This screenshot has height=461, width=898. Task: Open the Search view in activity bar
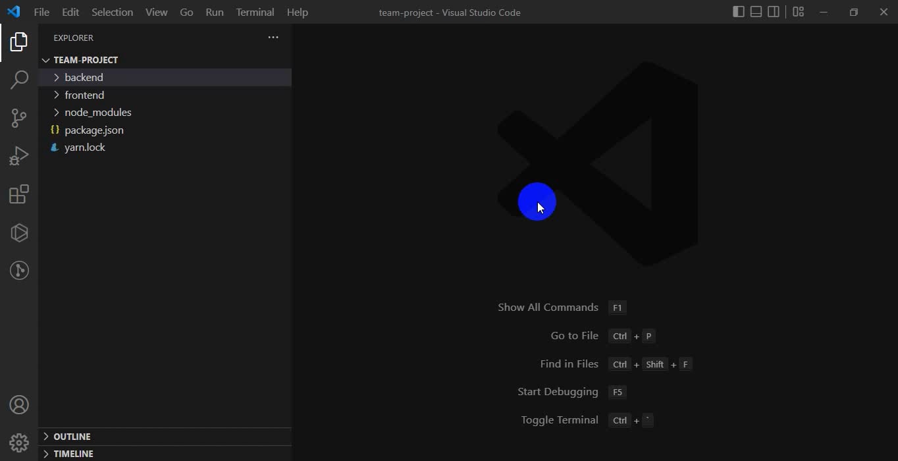(19, 80)
